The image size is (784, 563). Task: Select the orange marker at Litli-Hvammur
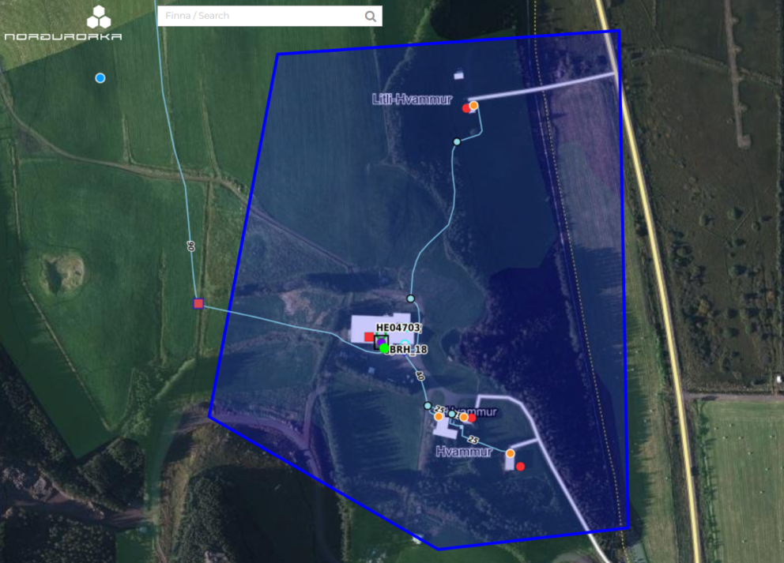473,105
